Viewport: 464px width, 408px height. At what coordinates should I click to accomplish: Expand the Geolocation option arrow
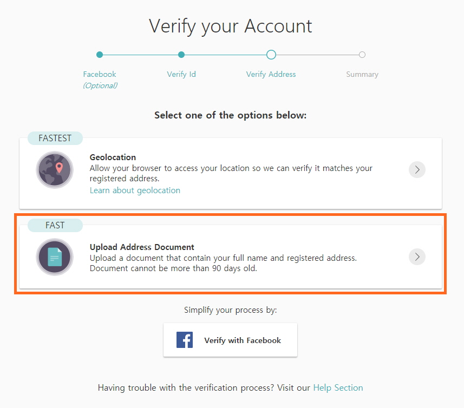pyautogui.click(x=417, y=169)
